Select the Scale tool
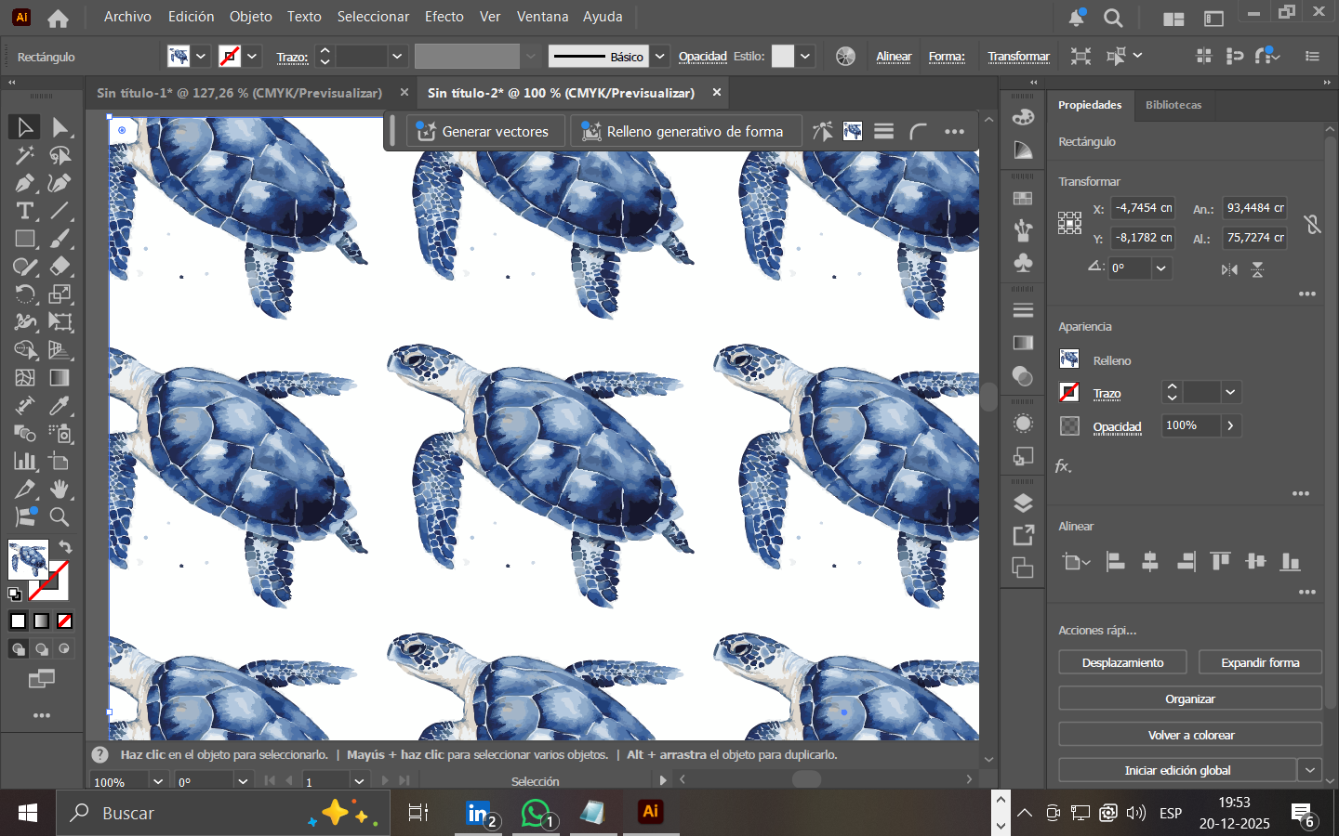This screenshot has width=1339, height=836. pos(60,294)
